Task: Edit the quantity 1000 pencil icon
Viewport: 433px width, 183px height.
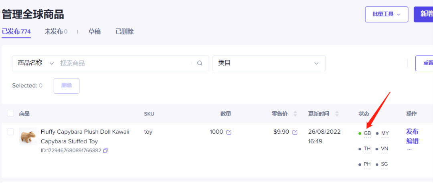Action: point(229,132)
